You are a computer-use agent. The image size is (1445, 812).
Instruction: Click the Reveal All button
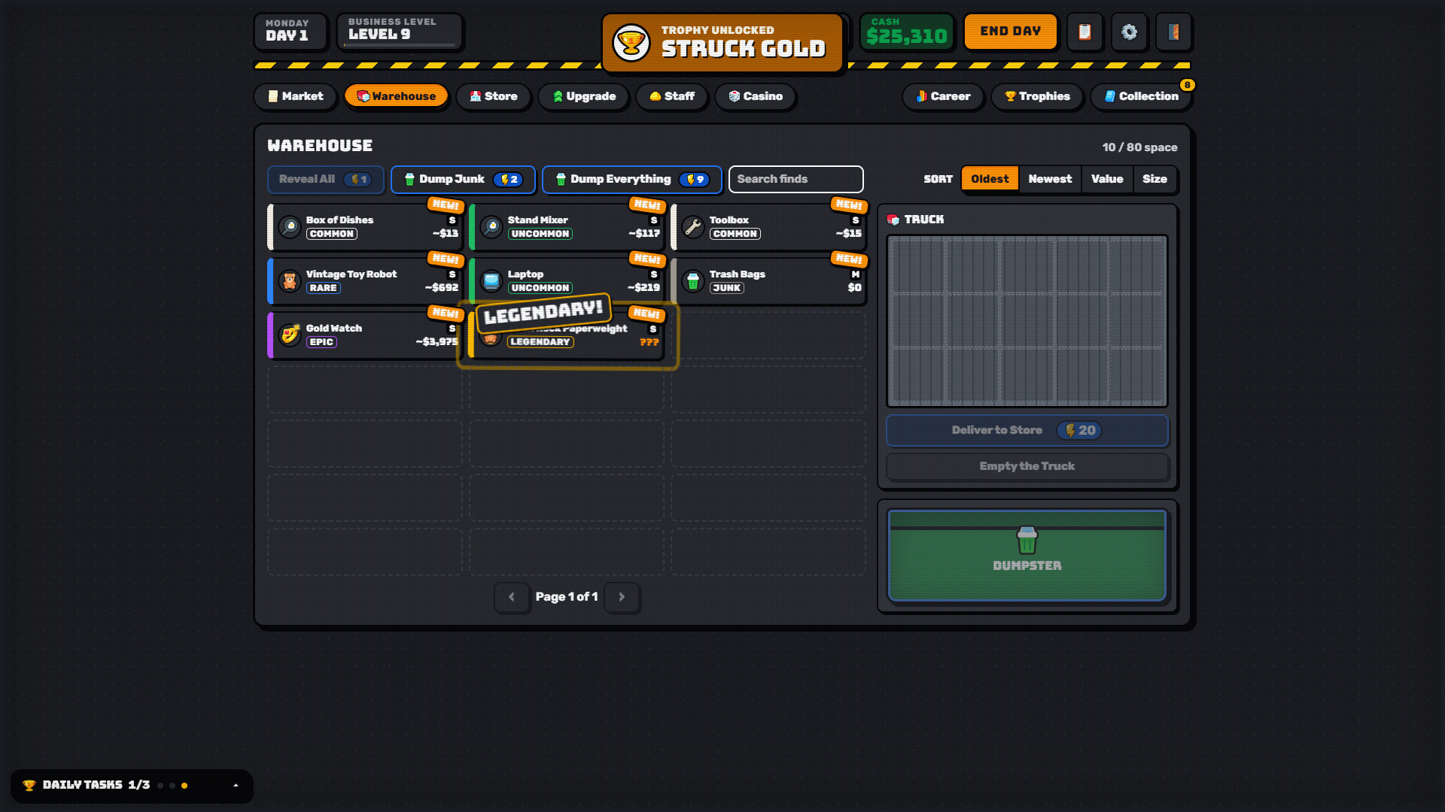[326, 180]
